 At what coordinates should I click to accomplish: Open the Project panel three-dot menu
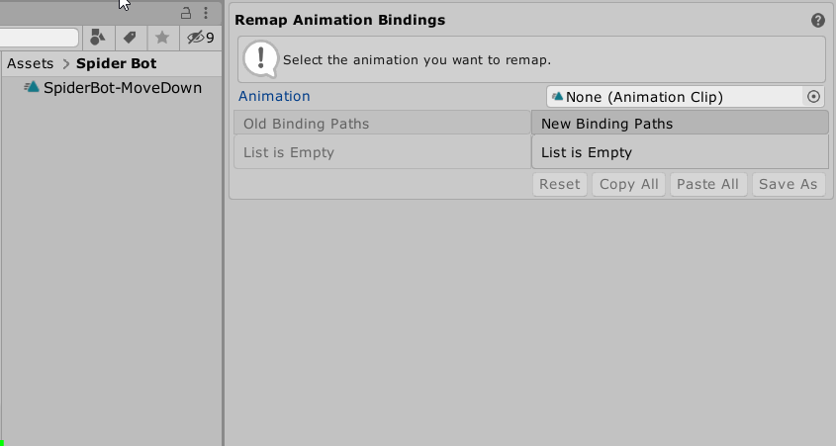[x=206, y=13]
